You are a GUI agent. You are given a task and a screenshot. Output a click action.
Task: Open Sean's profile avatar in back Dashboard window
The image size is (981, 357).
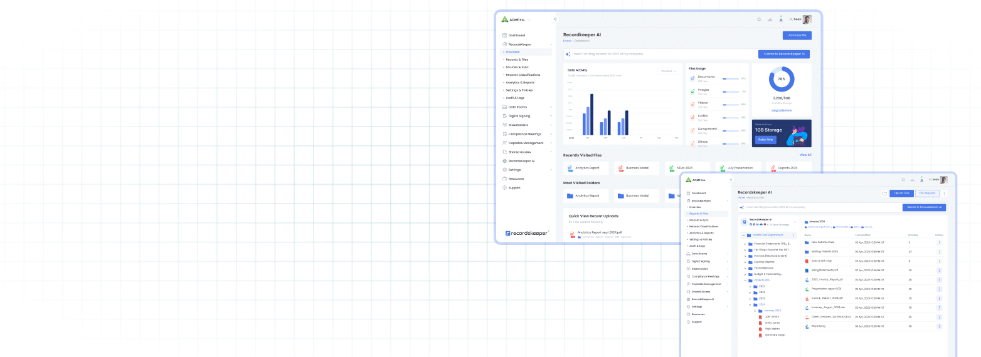(x=807, y=19)
